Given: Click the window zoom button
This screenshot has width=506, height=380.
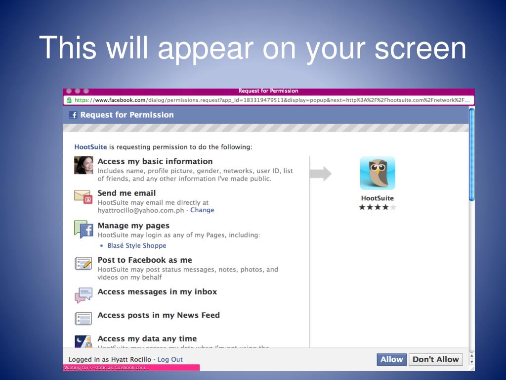Looking at the screenshot, I should click(86, 91).
